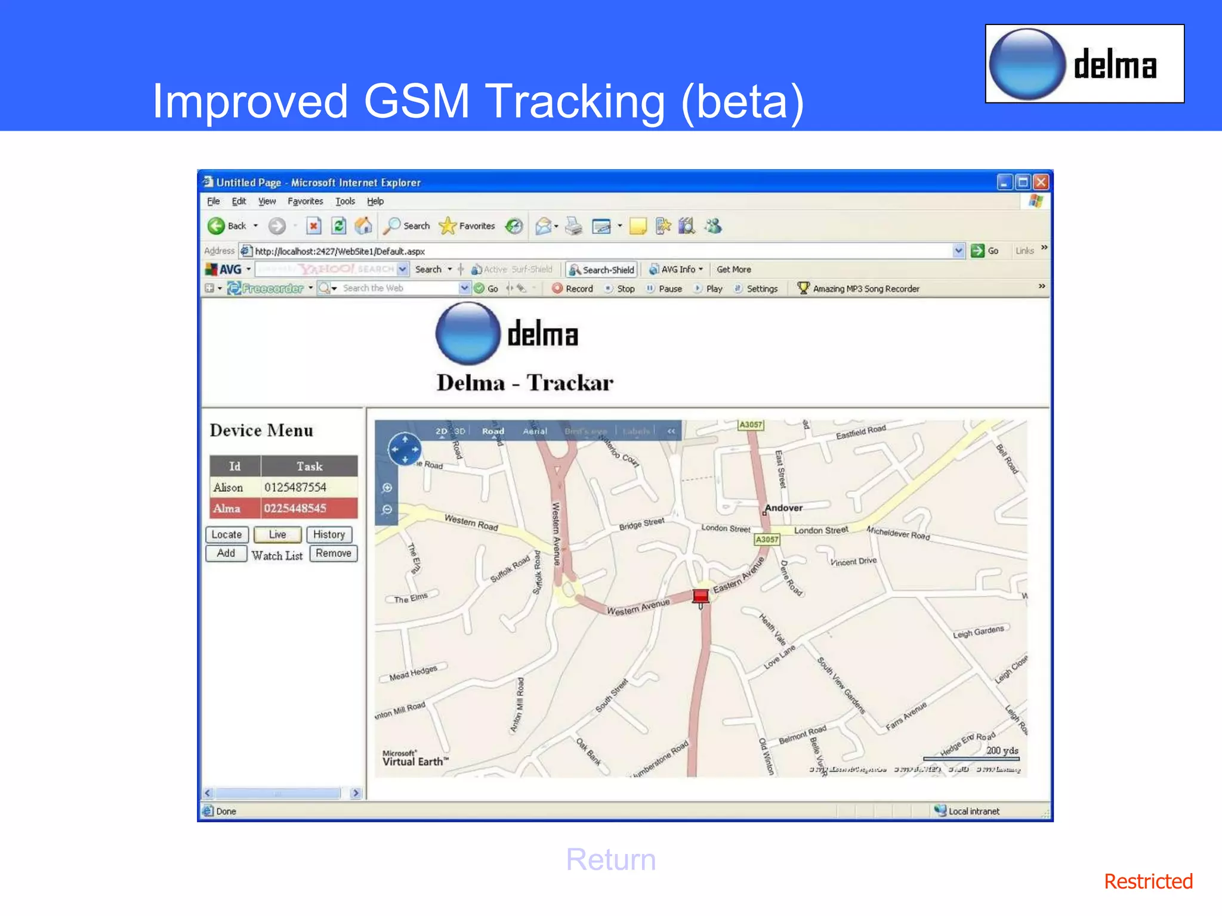Image resolution: width=1222 pixels, height=916 pixels.
Task: Open the Mail icon dropdown arrow
Action: pos(557,226)
